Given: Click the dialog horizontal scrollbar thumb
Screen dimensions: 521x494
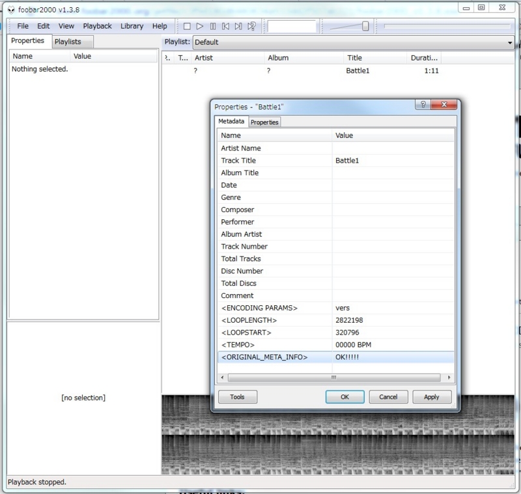Looking at the screenshot, I should coord(334,377).
